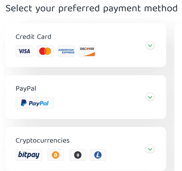Click the blue Litecoin icon
The image size is (182, 171).
coord(98,155)
